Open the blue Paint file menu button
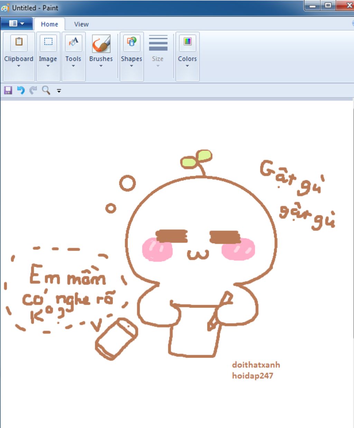The image size is (354, 428). click(17, 24)
